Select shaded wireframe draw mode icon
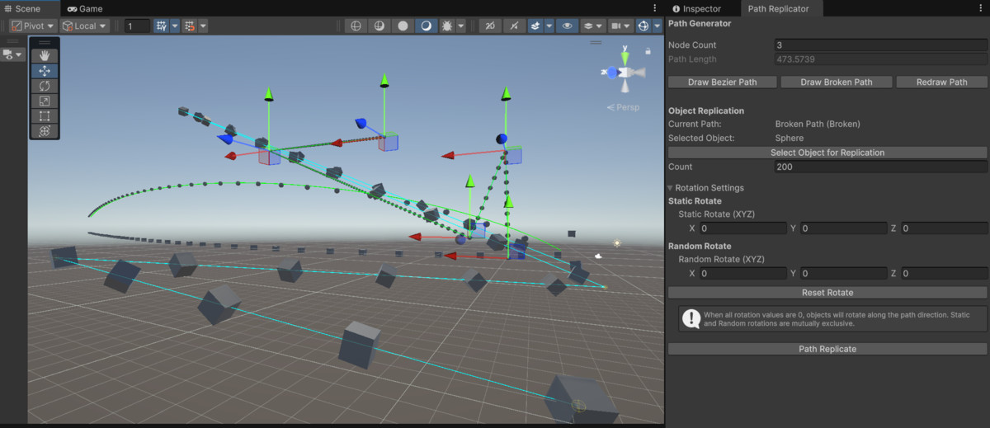 tap(379, 26)
